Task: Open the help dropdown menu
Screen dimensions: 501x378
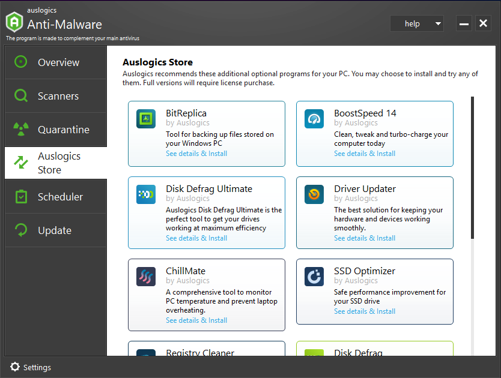Action: tap(417, 23)
